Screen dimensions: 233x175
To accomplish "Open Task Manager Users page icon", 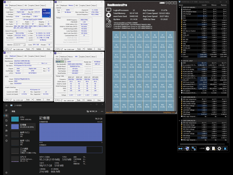I will [6, 130].
